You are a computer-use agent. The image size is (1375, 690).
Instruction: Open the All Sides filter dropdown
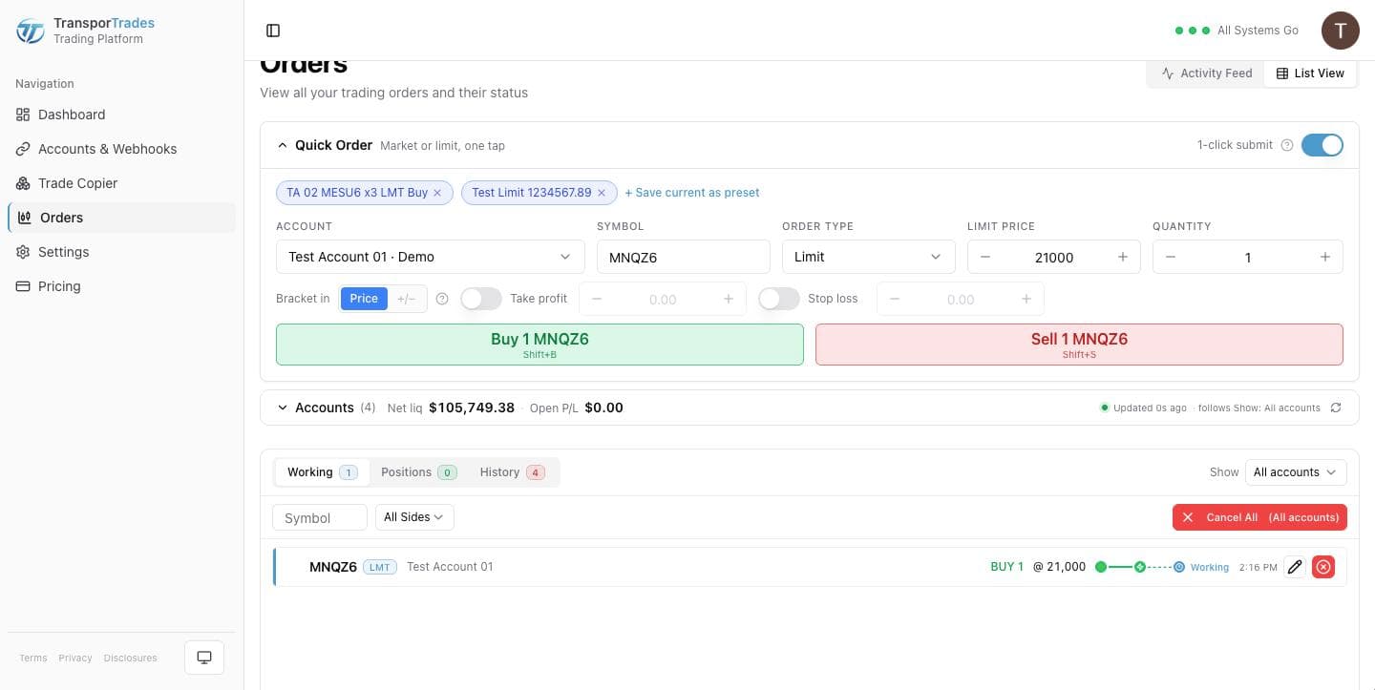414,517
